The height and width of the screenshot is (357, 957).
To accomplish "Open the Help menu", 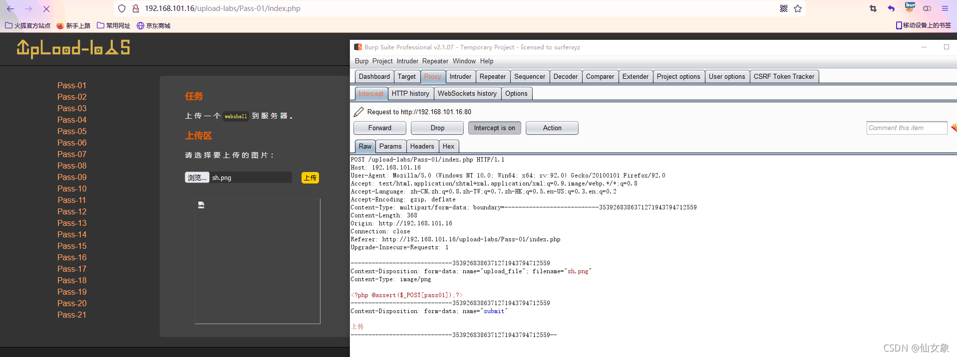I will pyautogui.click(x=487, y=61).
